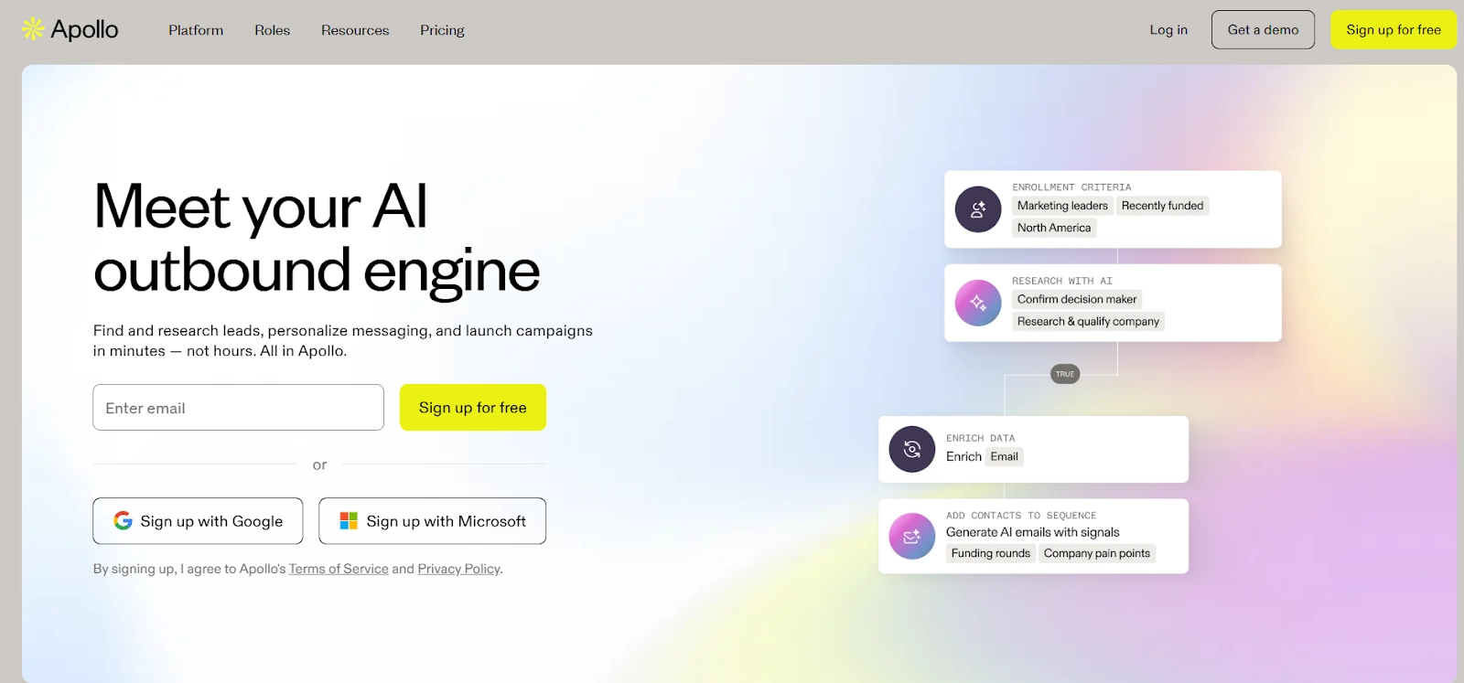Click the Funding rounds tag

[x=990, y=553]
